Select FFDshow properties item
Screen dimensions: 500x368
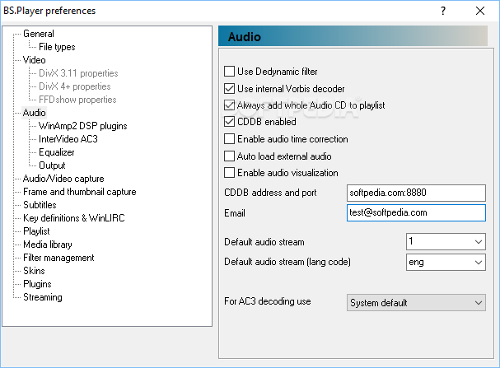tap(77, 100)
